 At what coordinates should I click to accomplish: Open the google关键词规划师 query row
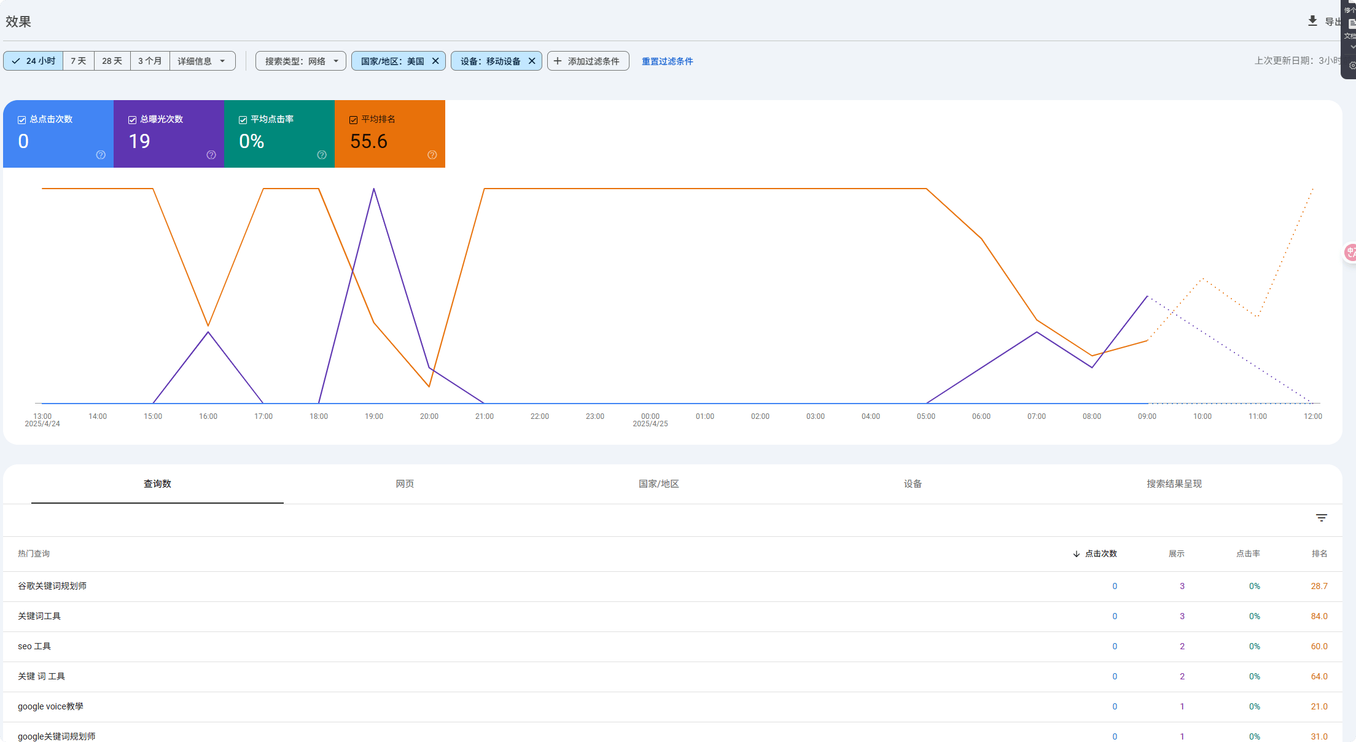point(672,733)
